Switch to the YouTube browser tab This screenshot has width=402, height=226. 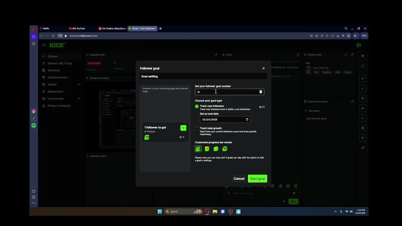[x=82, y=29]
